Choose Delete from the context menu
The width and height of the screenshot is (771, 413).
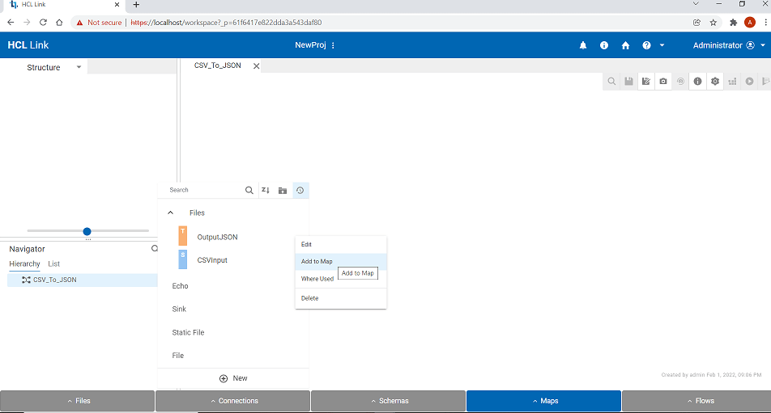(309, 298)
